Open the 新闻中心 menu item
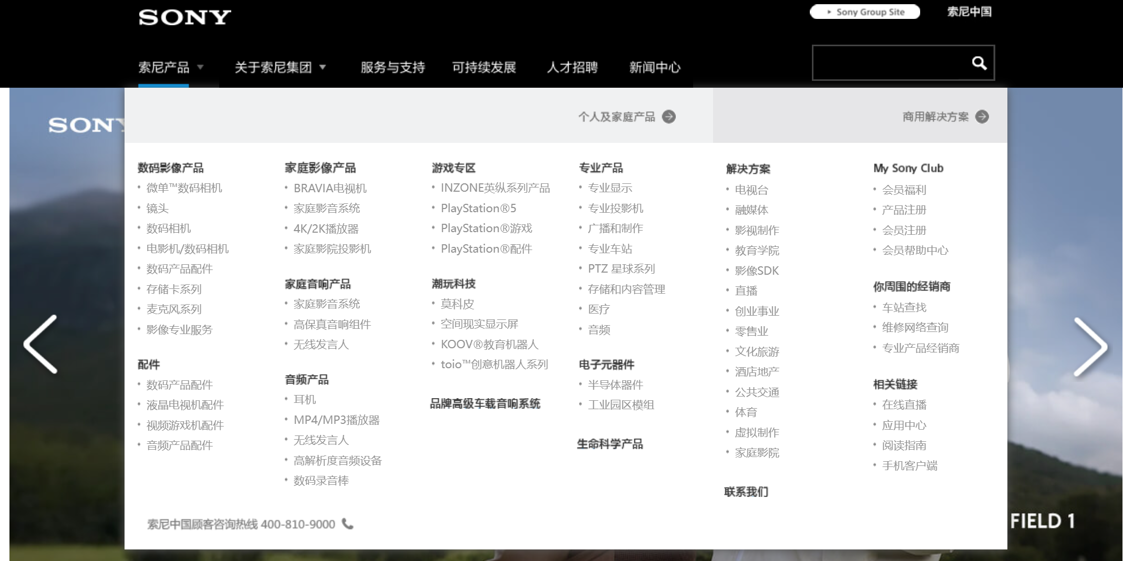 click(653, 67)
